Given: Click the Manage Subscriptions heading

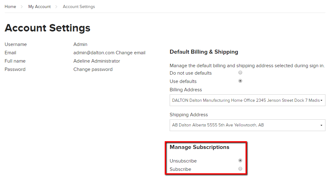Looking at the screenshot, I should pyautogui.click(x=199, y=147).
